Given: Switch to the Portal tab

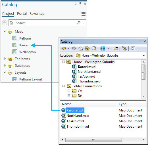Looking at the screenshot, I should pyautogui.click(x=22, y=13).
